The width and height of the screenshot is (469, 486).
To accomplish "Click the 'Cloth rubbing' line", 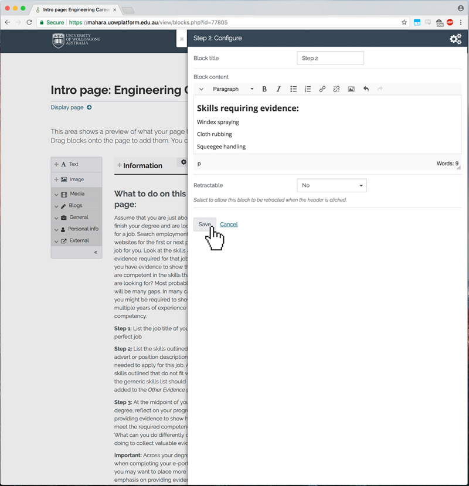I will coord(215,134).
